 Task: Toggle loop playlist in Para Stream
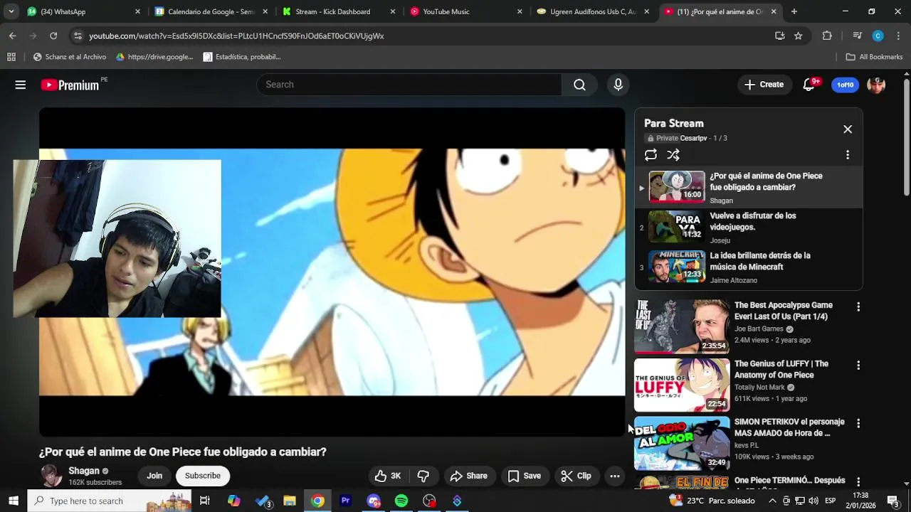click(x=651, y=155)
